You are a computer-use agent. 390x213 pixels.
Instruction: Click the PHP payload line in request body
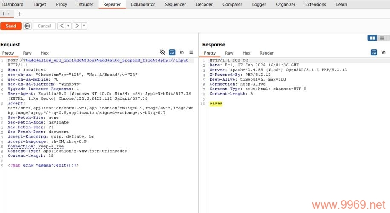(x=43, y=165)
